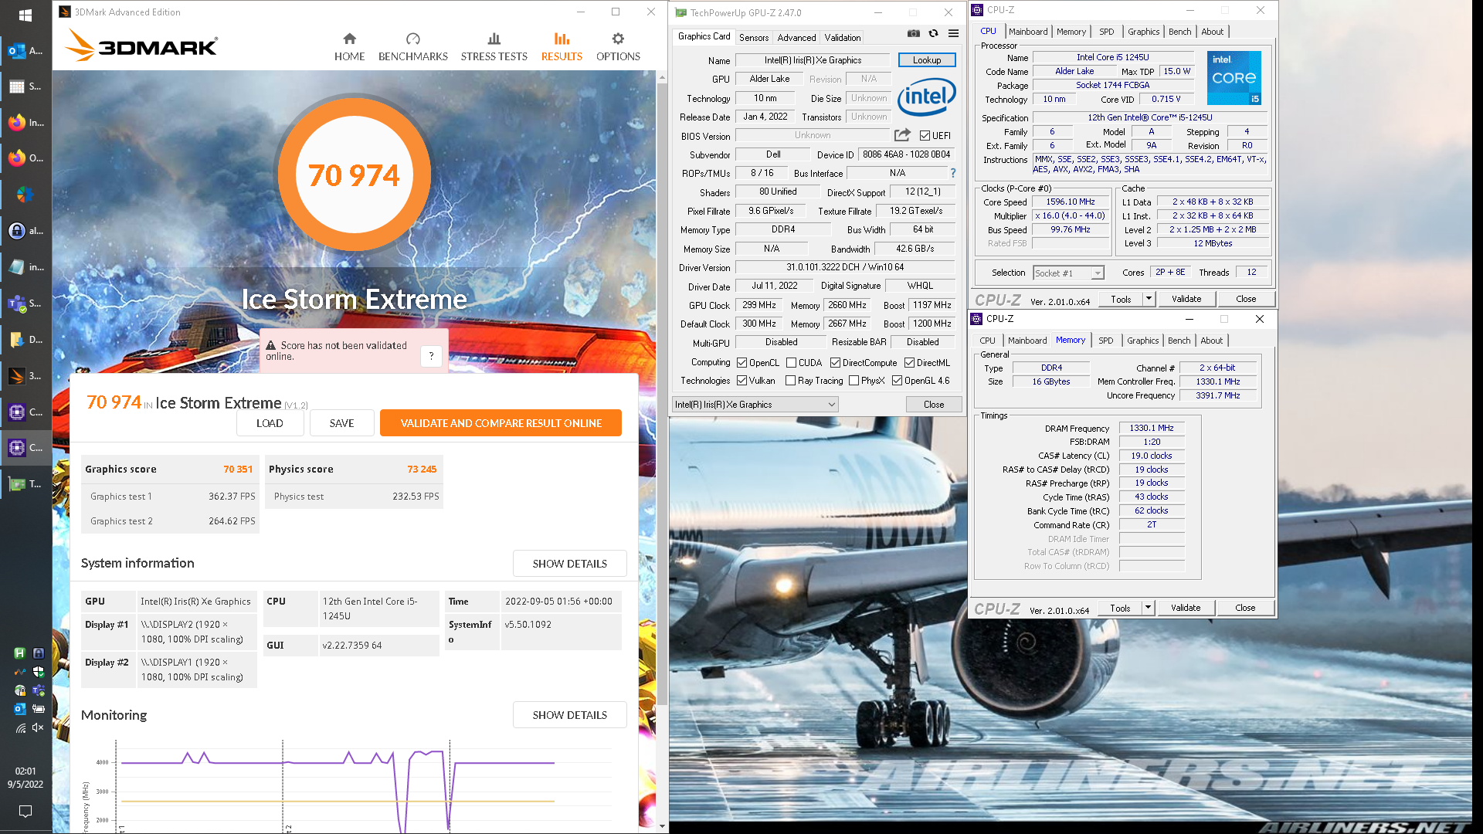
Task: Click the Graphics score value 70 351
Action: (238, 470)
